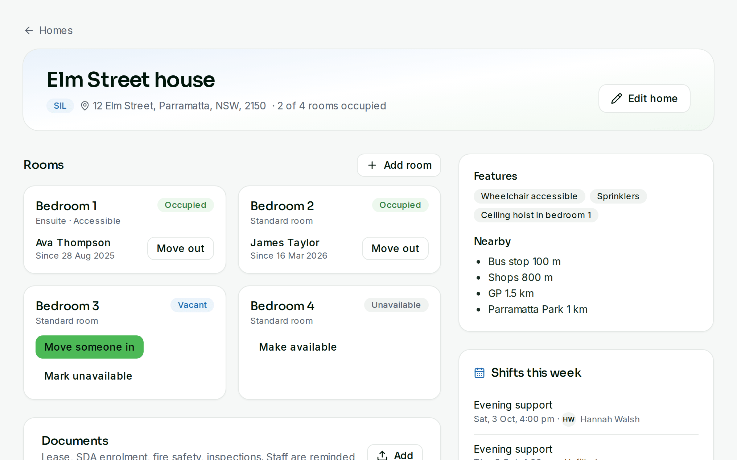Image resolution: width=737 pixels, height=460 pixels.
Task: Click the 2 of 4 rooms occupied text
Action: [332, 106]
